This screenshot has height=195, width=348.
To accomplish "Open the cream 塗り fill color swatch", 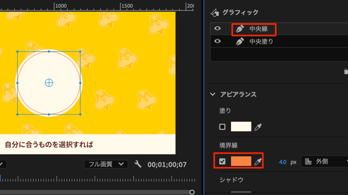I will [x=241, y=127].
